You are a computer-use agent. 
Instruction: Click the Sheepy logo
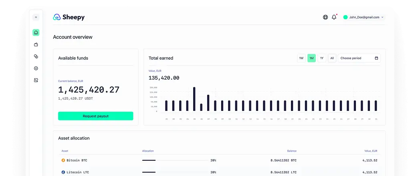coord(69,17)
